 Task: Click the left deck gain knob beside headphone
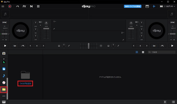64,45
